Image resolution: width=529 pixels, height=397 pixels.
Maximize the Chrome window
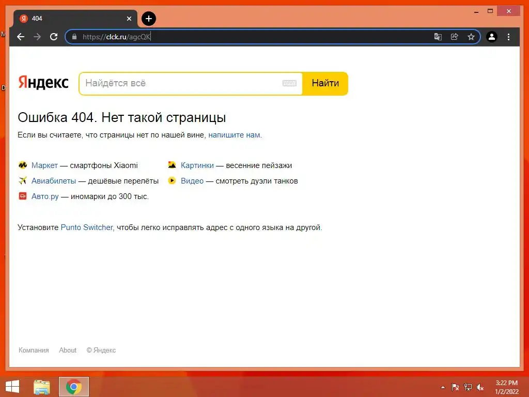[x=490, y=11]
